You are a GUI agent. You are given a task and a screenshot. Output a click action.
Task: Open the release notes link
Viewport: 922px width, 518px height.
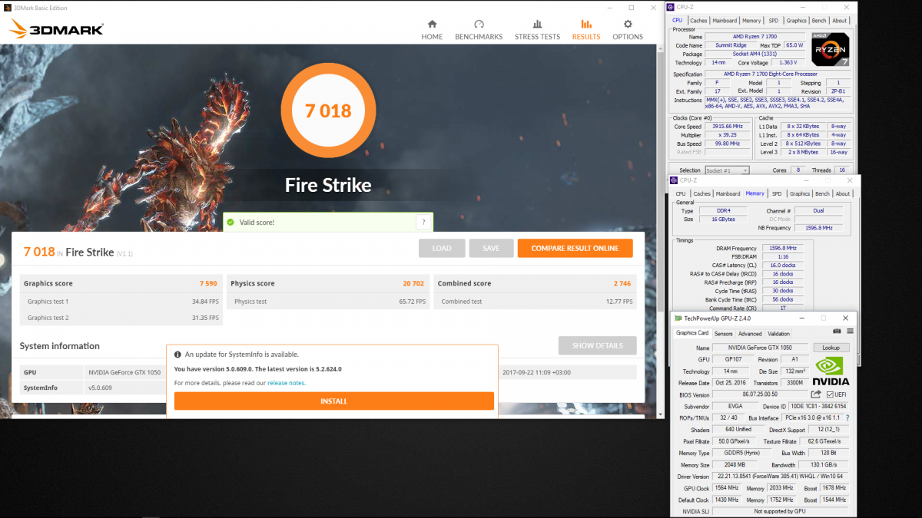click(286, 383)
